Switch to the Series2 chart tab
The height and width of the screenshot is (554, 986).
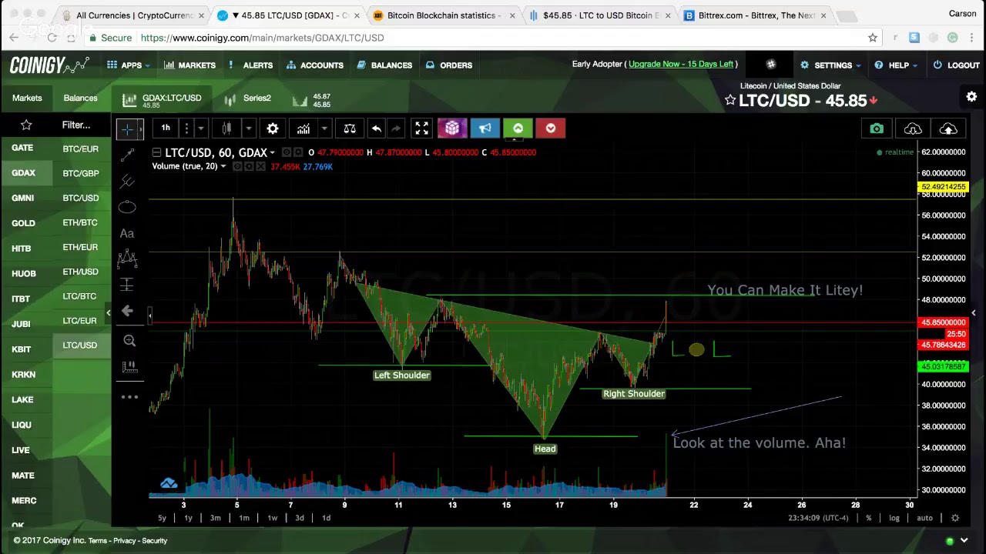click(x=248, y=98)
